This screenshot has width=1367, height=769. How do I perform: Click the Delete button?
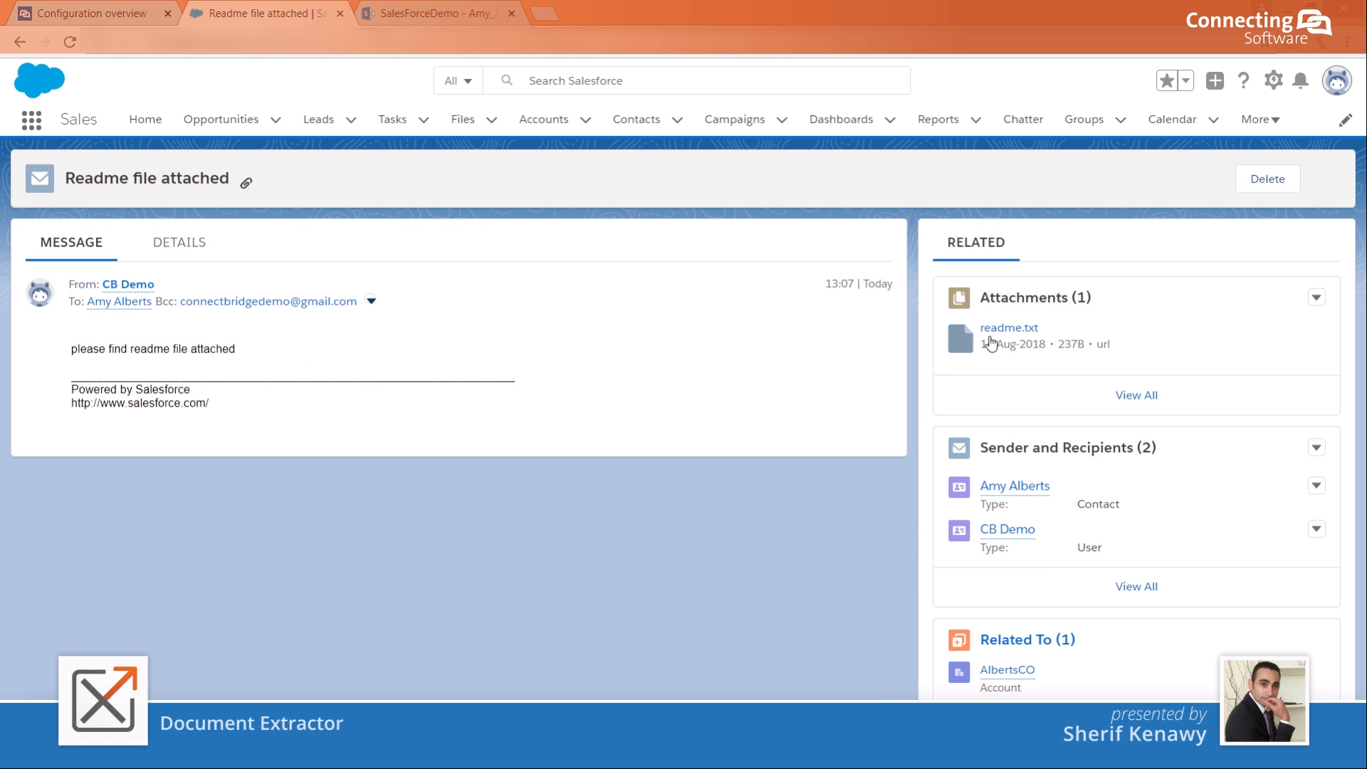1267,178
